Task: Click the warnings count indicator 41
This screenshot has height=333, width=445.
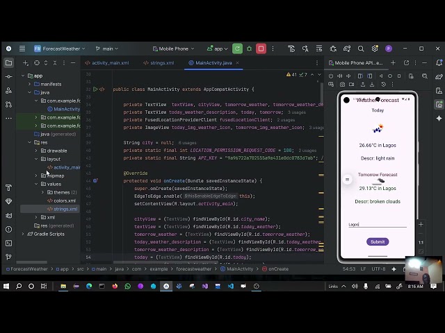Action: coord(292,75)
